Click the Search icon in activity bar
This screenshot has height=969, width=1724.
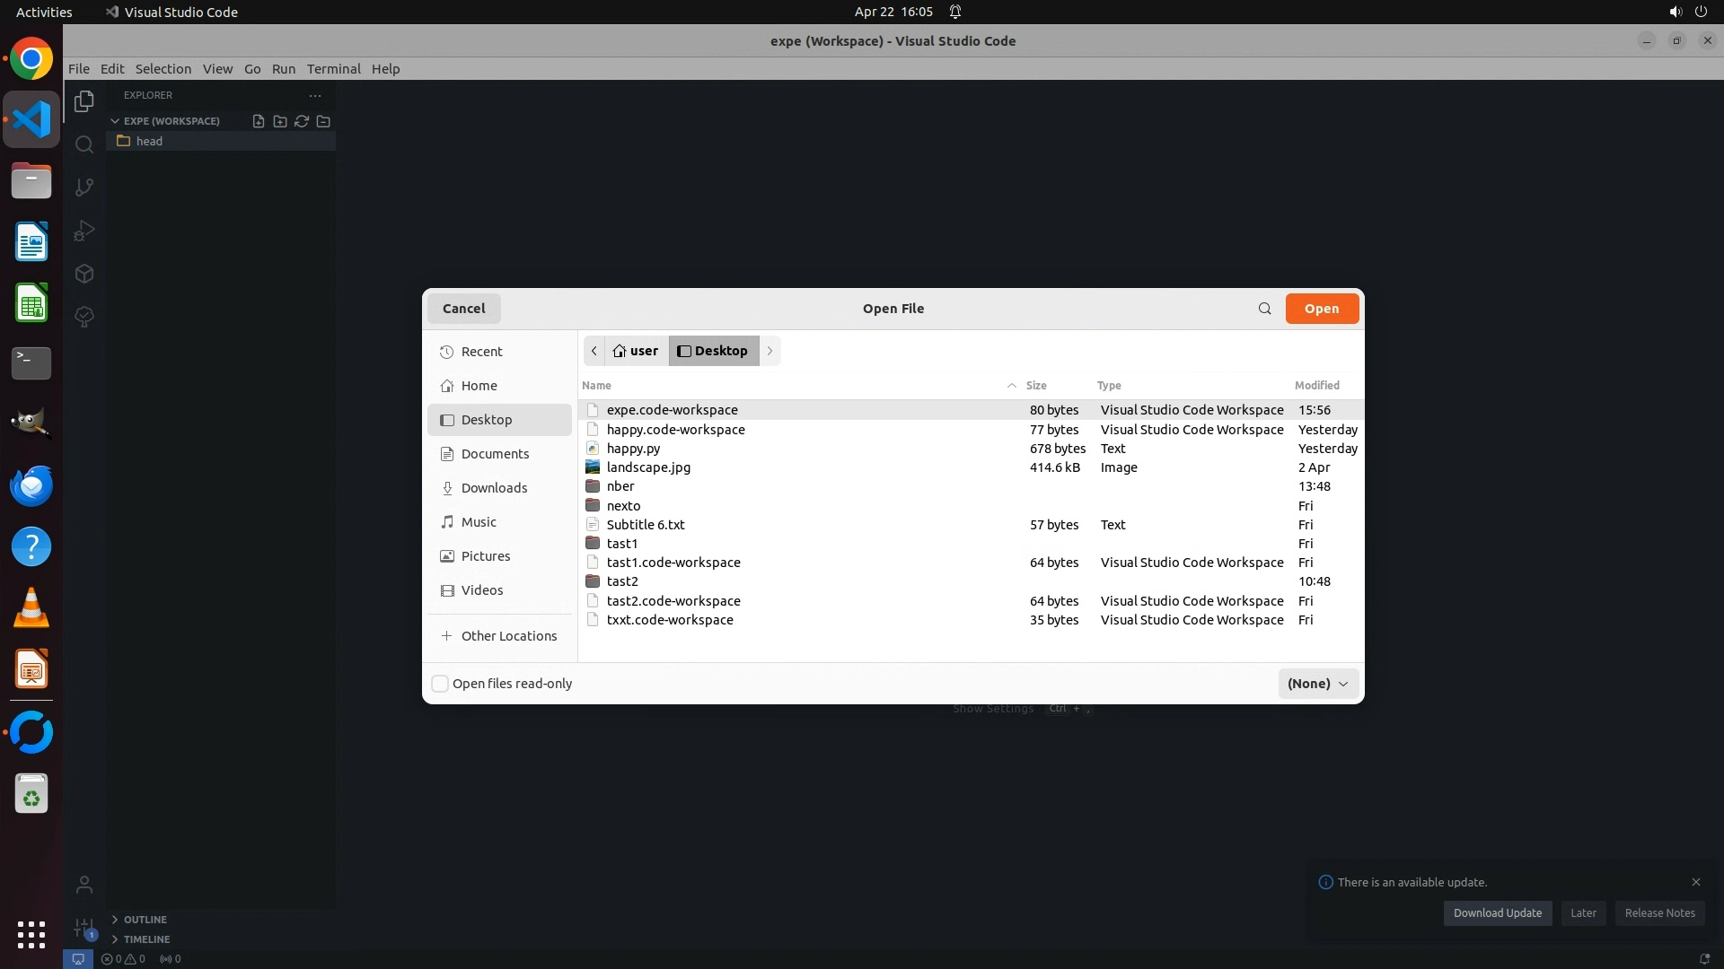(84, 144)
